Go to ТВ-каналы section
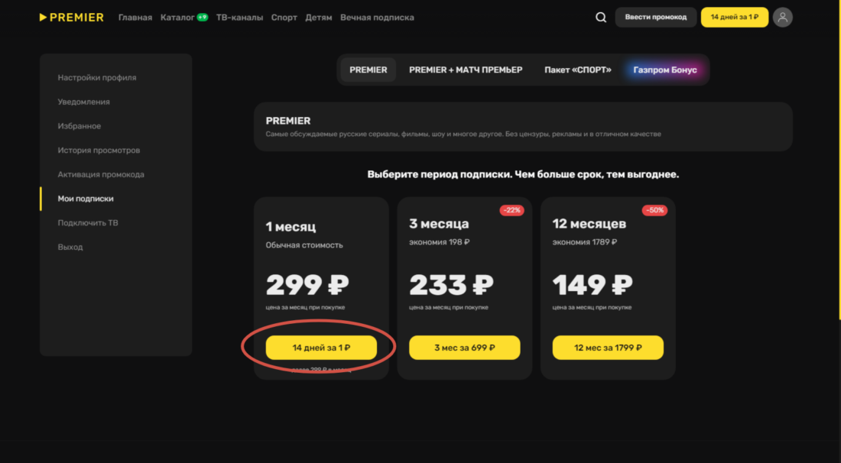Image resolution: width=841 pixels, height=463 pixels. coord(239,18)
